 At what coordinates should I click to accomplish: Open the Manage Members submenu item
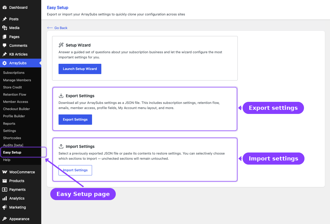(21, 80)
